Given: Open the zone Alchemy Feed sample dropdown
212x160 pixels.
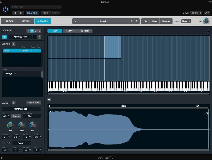Looking at the screenshot, I should click(22, 109).
